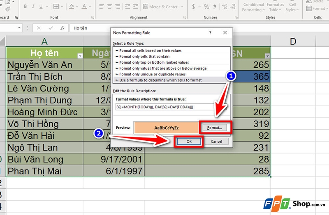Open Conditional Formatting menu

[x=253, y=7]
